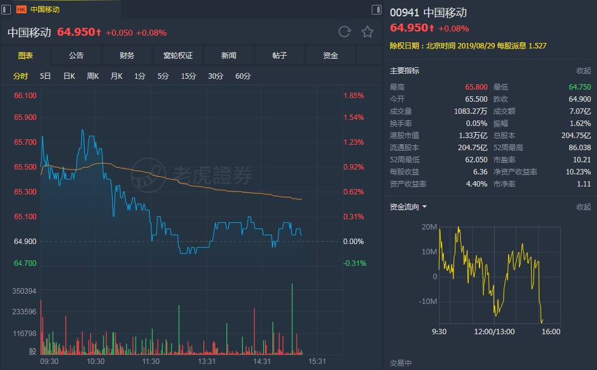Collapse the 资金流向 section
This screenshot has width=597, height=370.
click(x=583, y=207)
